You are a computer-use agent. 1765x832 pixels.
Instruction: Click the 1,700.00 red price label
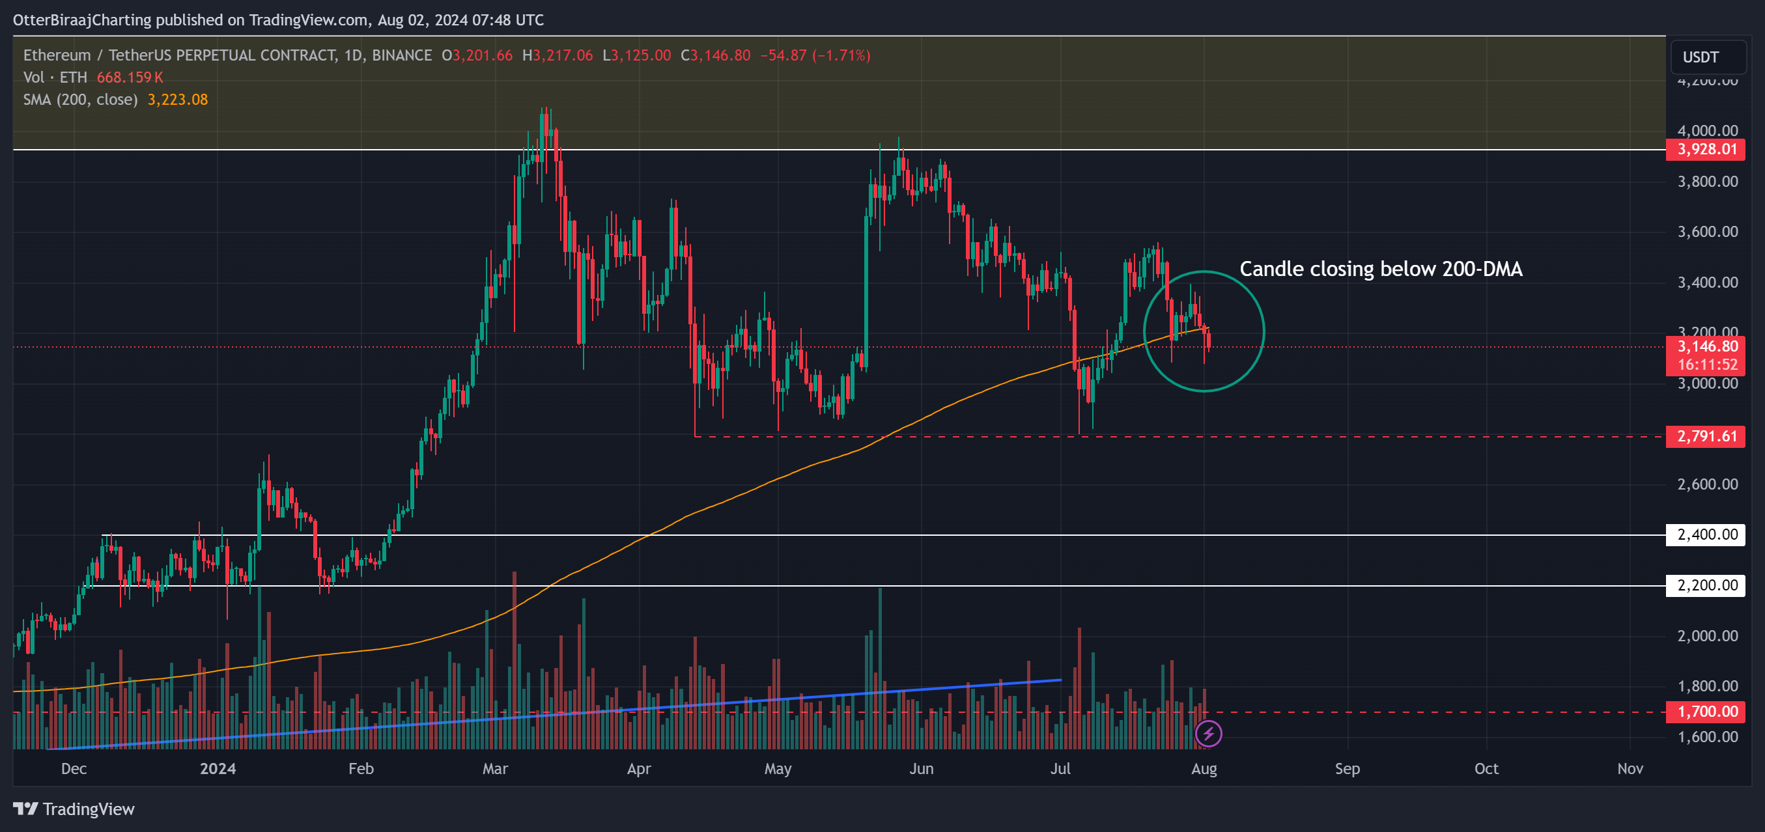click(1705, 712)
